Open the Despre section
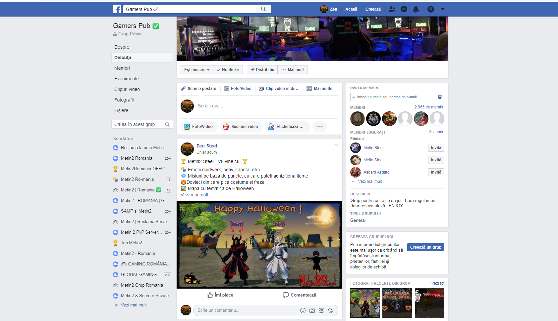Viewport: 558px width, 321px height. [122, 47]
